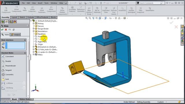The width and height of the screenshot is (185, 104).
Task: Open Smart Fasteners tool
Action: (42, 10)
